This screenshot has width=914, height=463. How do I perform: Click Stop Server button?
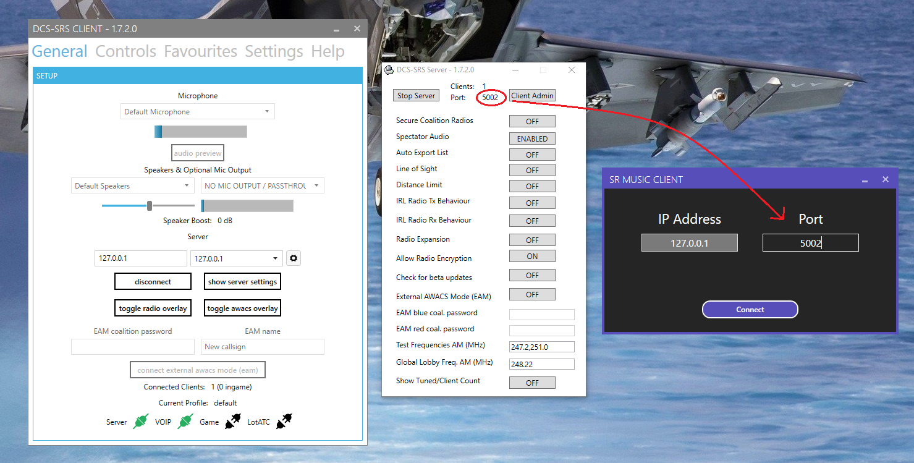[416, 96]
